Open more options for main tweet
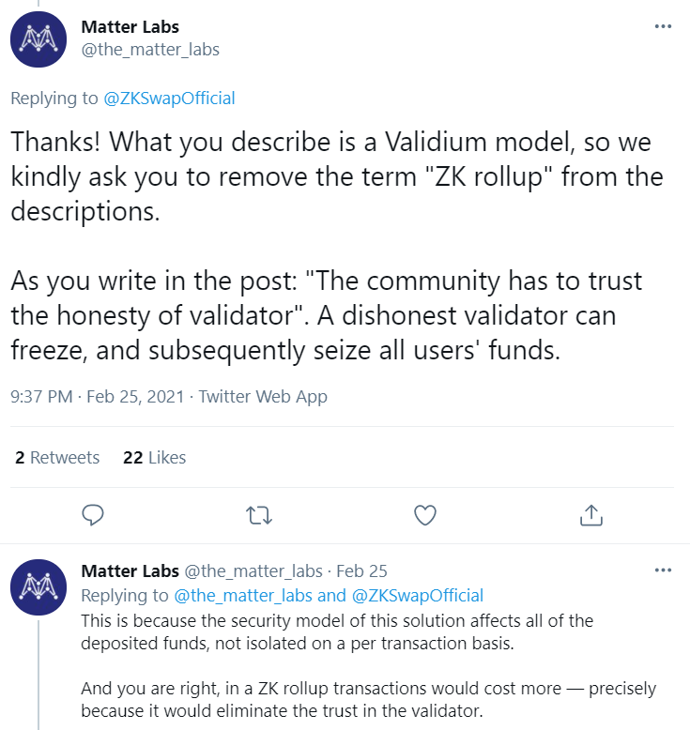 click(x=663, y=26)
